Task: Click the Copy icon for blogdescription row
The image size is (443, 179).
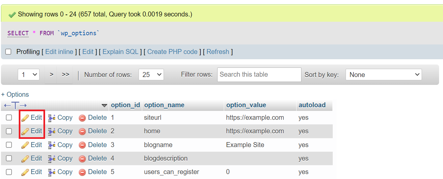Action: coord(52,159)
